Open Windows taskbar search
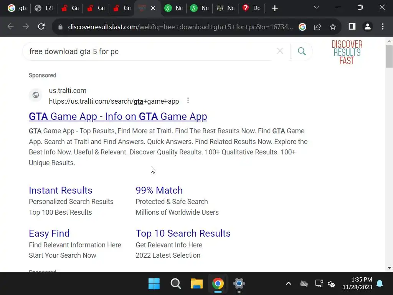Screen dimensions: 393x295 (x=175, y=283)
